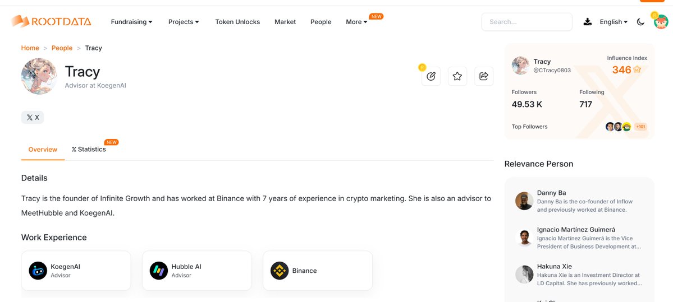Open the Binance work experience card
673x302 pixels.
[x=318, y=271]
